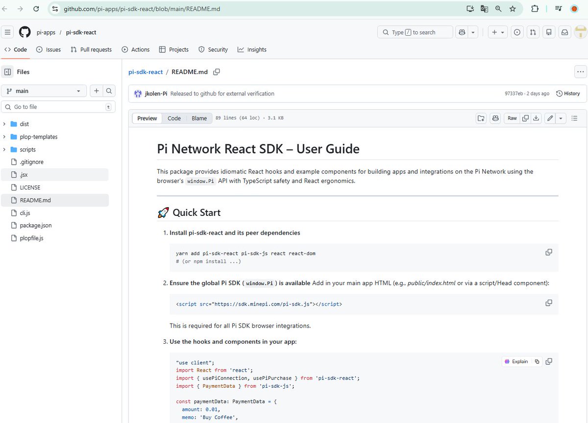This screenshot has width=588, height=423.
Task: Reload the page
Action: [x=36, y=9]
